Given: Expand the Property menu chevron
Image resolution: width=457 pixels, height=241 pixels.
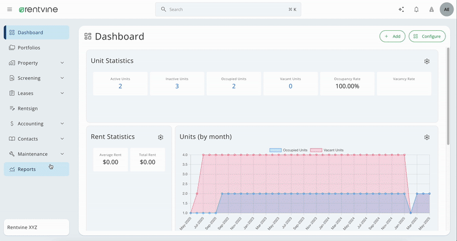Looking at the screenshot, I should tap(62, 63).
